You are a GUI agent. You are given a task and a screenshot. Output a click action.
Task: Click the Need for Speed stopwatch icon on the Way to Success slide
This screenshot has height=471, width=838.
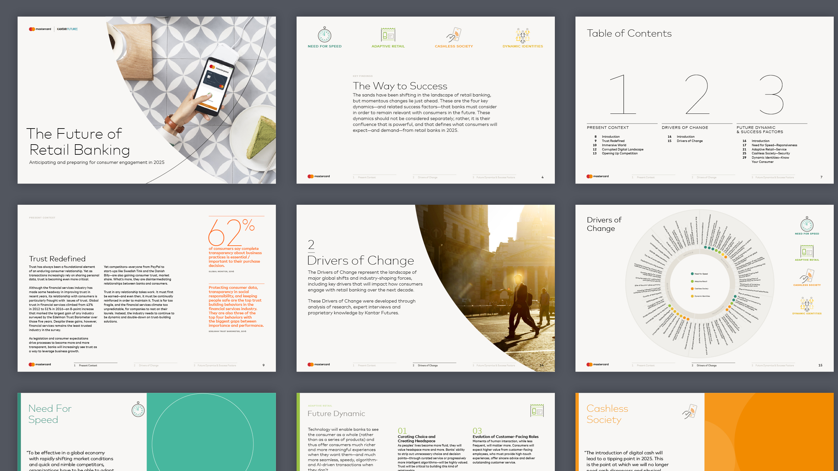click(324, 35)
